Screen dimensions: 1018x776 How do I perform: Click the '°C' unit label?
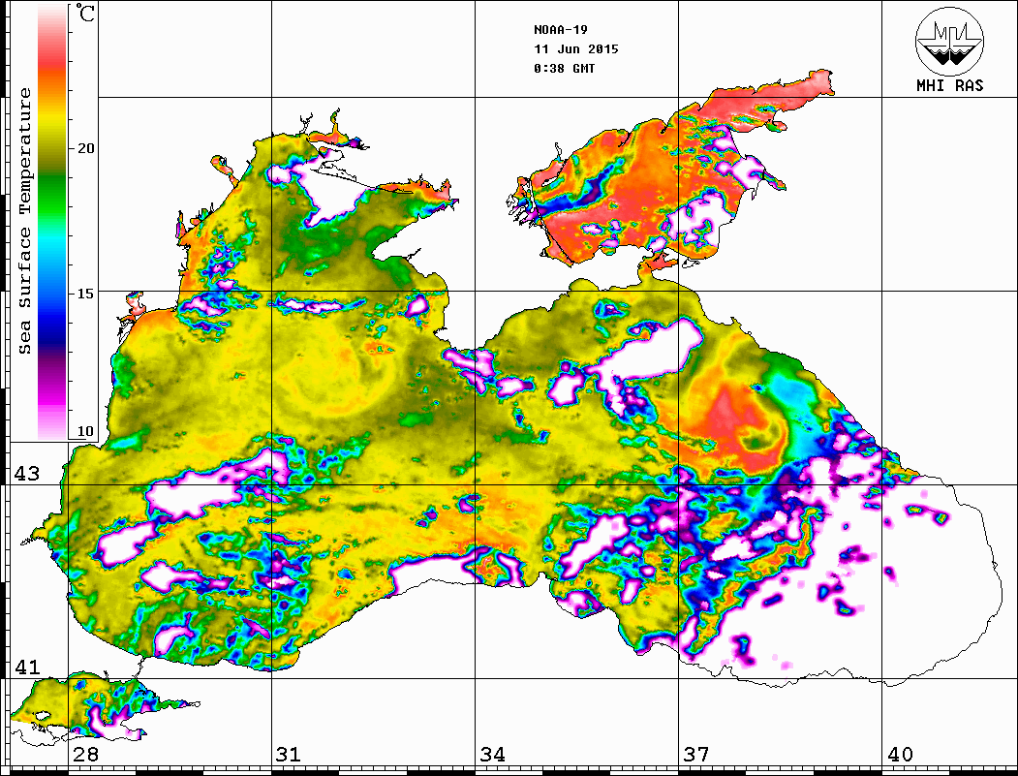click(x=85, y=13)
